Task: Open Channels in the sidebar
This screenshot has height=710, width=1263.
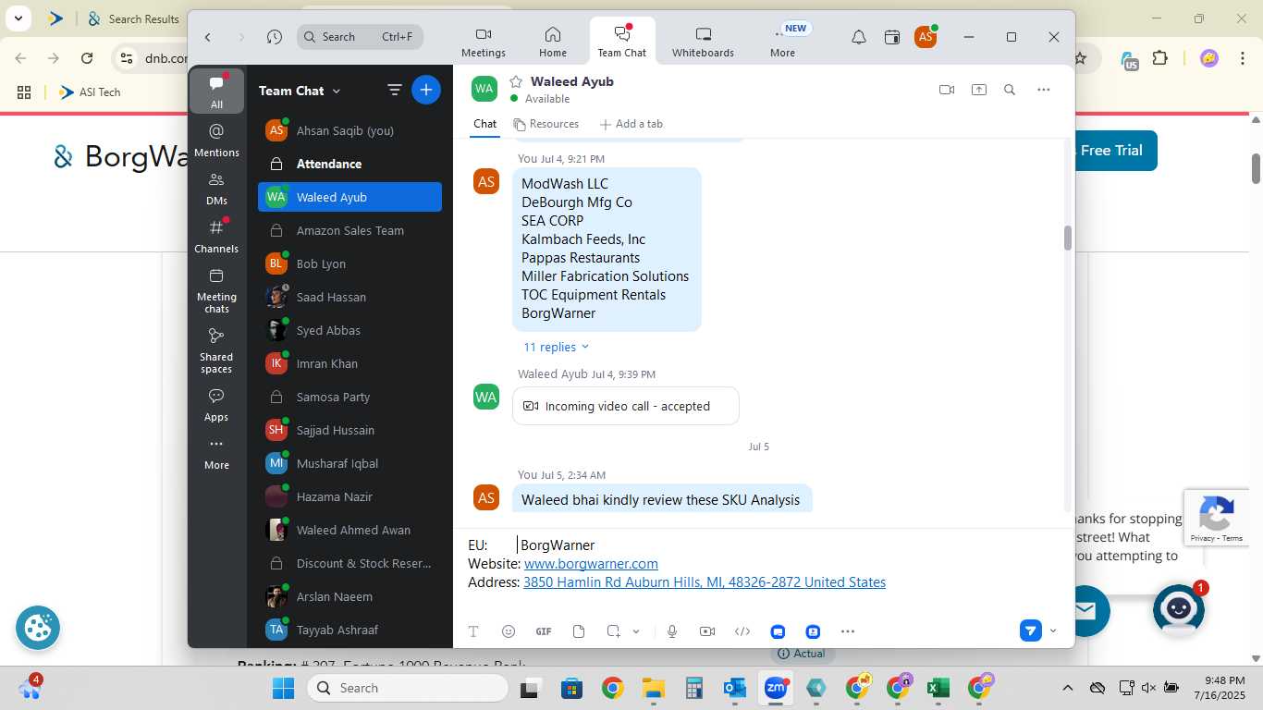Action: [x=216, y=236]
